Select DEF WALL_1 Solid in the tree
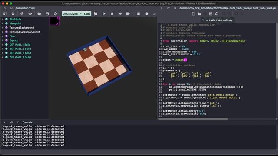Viewport: 278px width, 156px height. click(20, 45)
